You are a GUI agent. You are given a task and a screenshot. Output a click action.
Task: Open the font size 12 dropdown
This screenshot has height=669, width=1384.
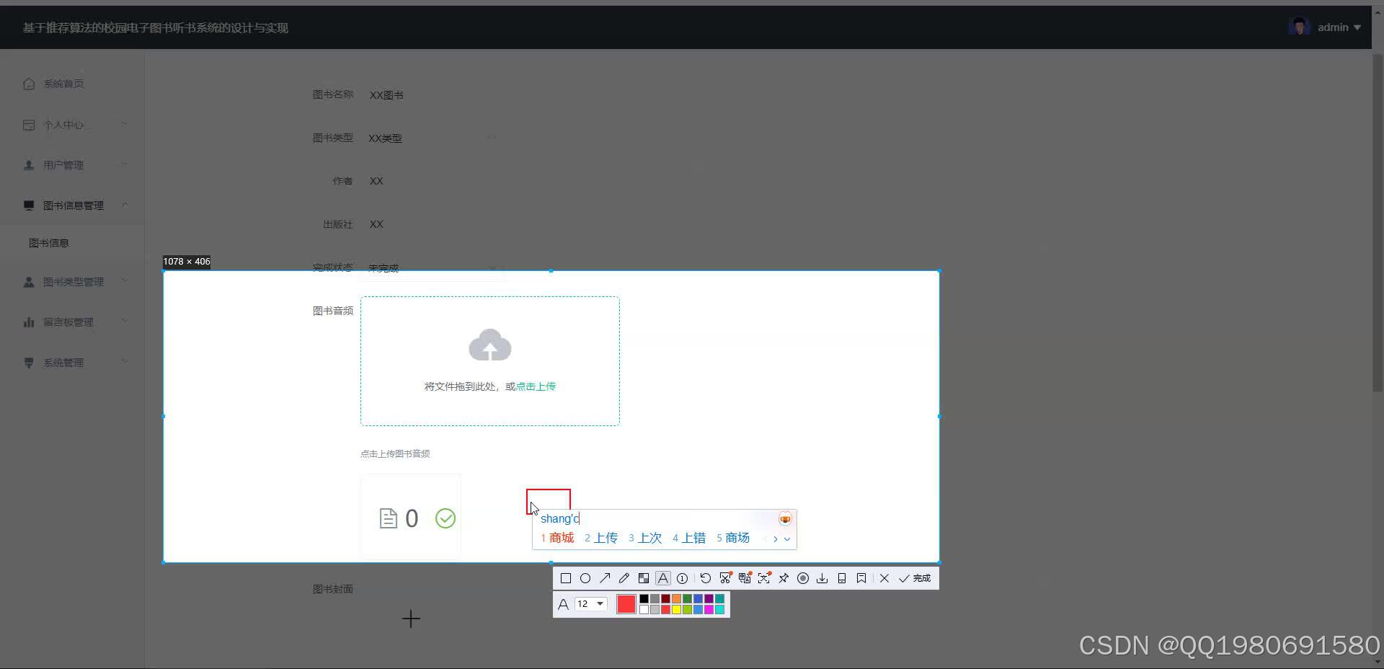pyautogui.click(x=591, y=604)
